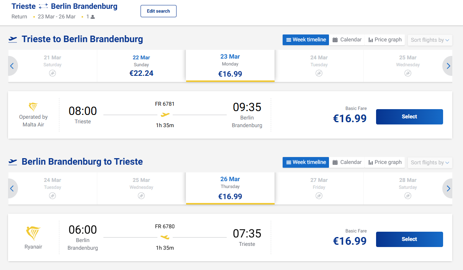Switch outbound view to Calendar
This screenshot has height=270, width=463.
(x=347, y=40)
